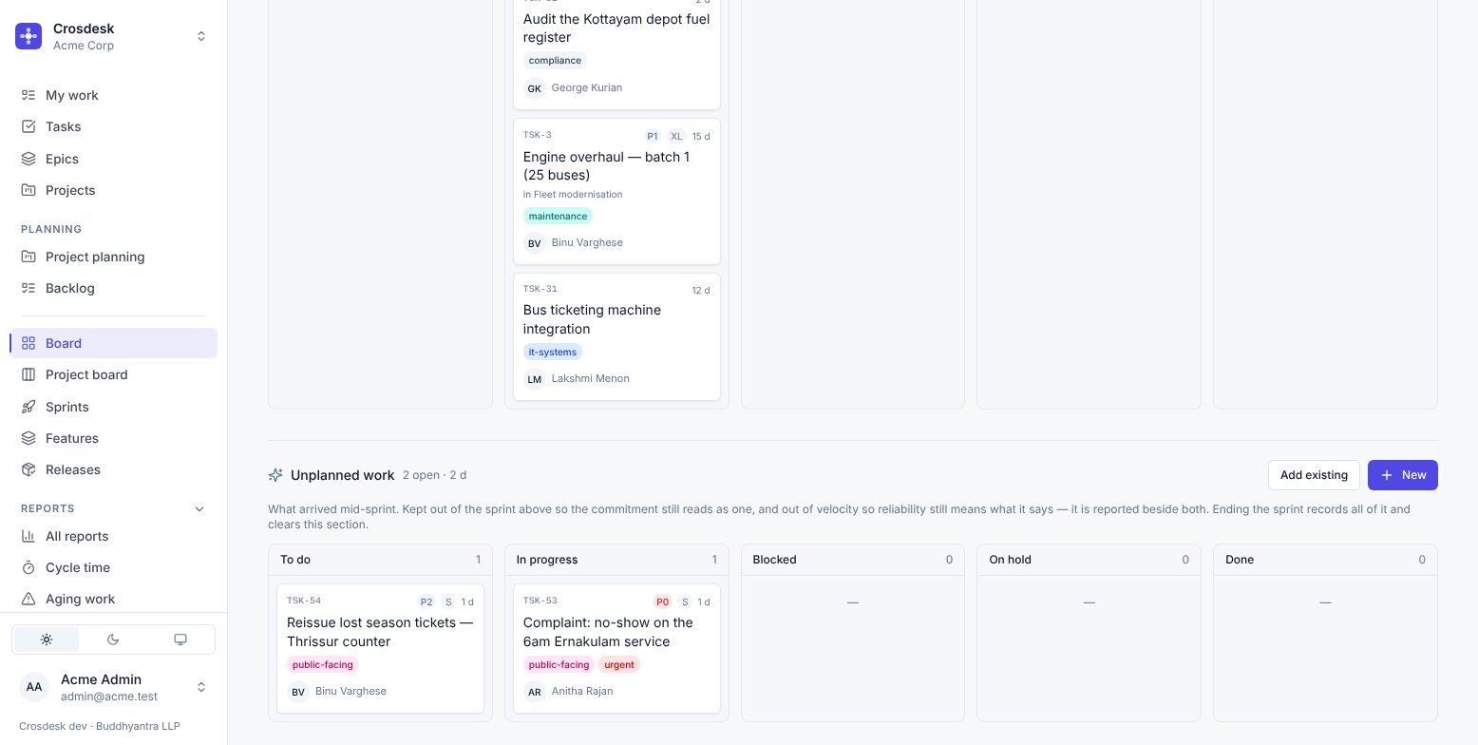1478x745 pixels.
Task: Open the Reissue lost season tickets card
Action: [380, 648]
